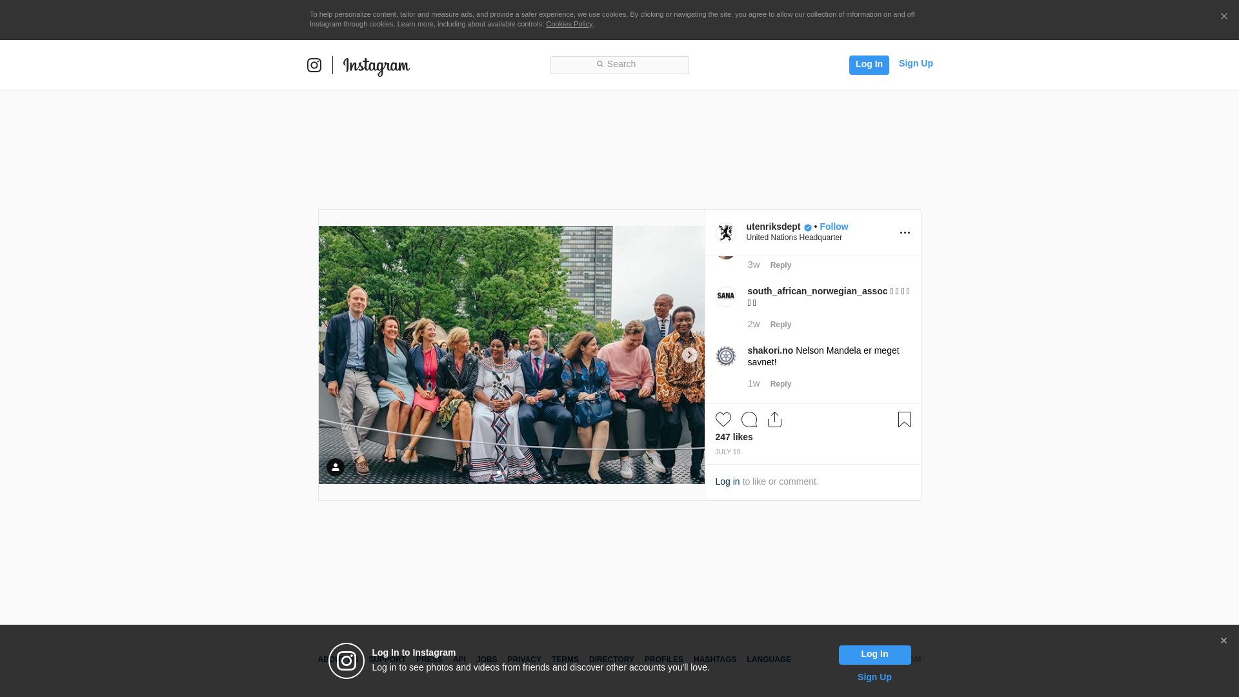Click the Search input field
The width and height of the screenshot is (1239, 697).
619,65
